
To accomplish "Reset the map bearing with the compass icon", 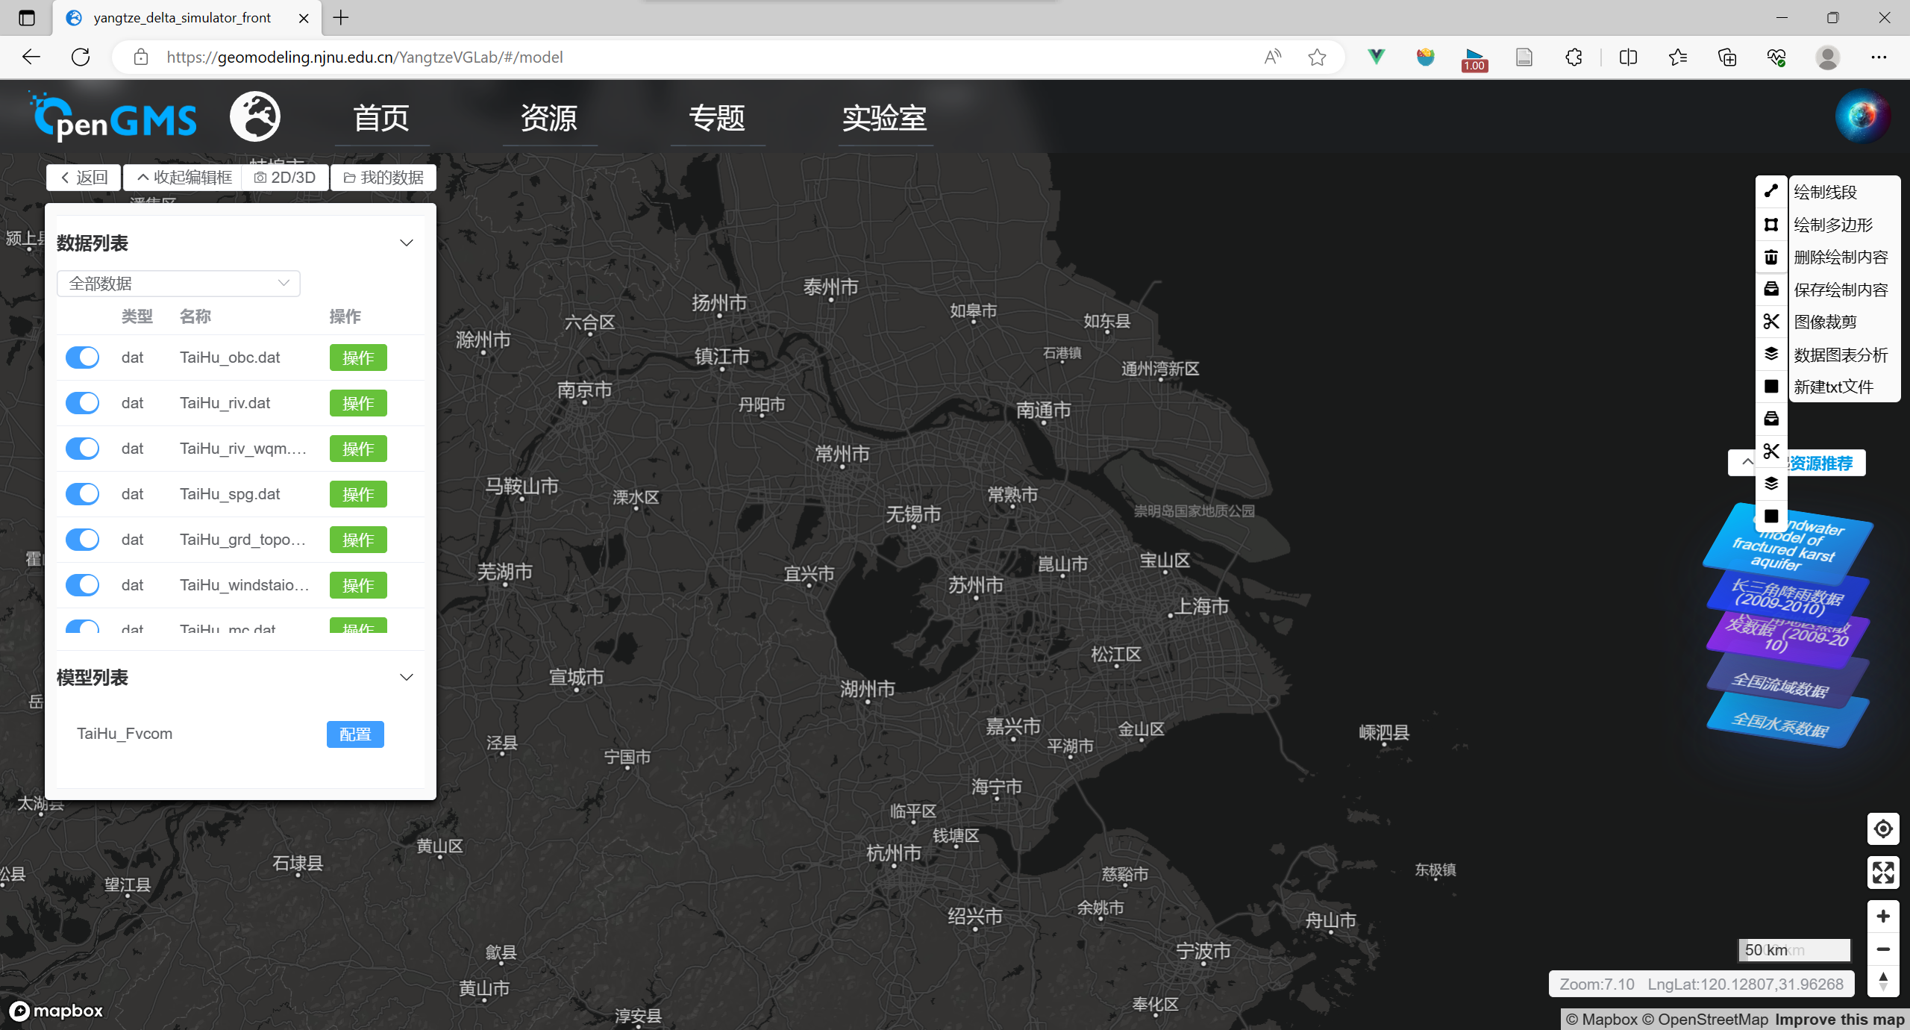I will click(x=1882, y=981).
